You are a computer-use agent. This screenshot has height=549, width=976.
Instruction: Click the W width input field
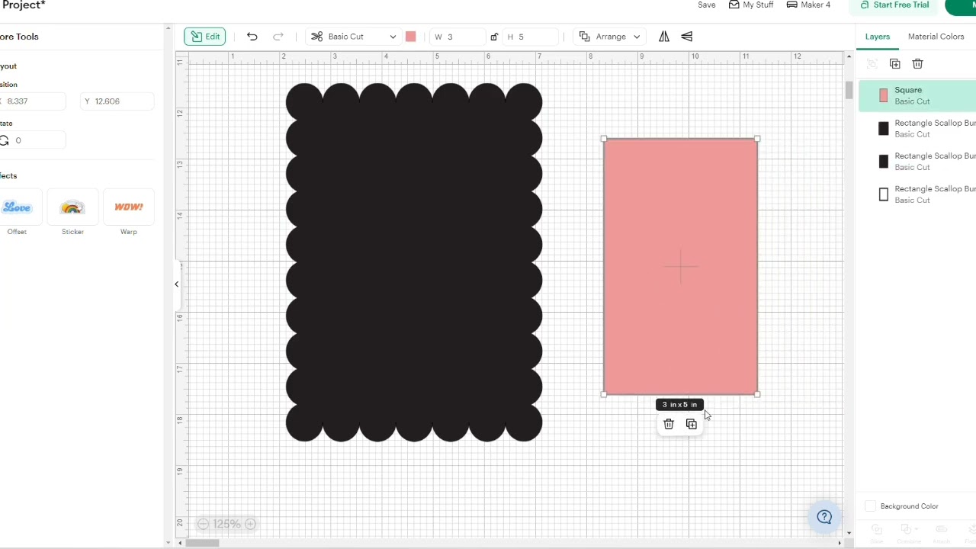pyautogui.click(x=458, y=37)
